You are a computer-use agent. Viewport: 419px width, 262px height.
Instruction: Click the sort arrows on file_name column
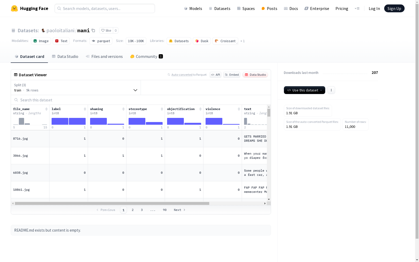pyautogui.click(x=46, y=109)
